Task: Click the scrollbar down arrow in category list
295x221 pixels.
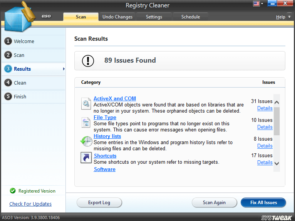Action: coord(277,163)
